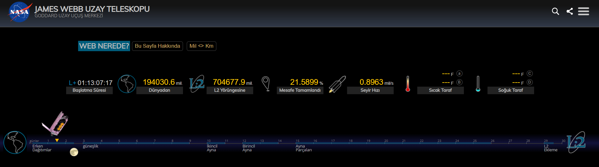Image resolution: width=599 pixels, height=167 pixels.
Task: Click the 0.8963 speed value
Action: [x=372, y=82]
